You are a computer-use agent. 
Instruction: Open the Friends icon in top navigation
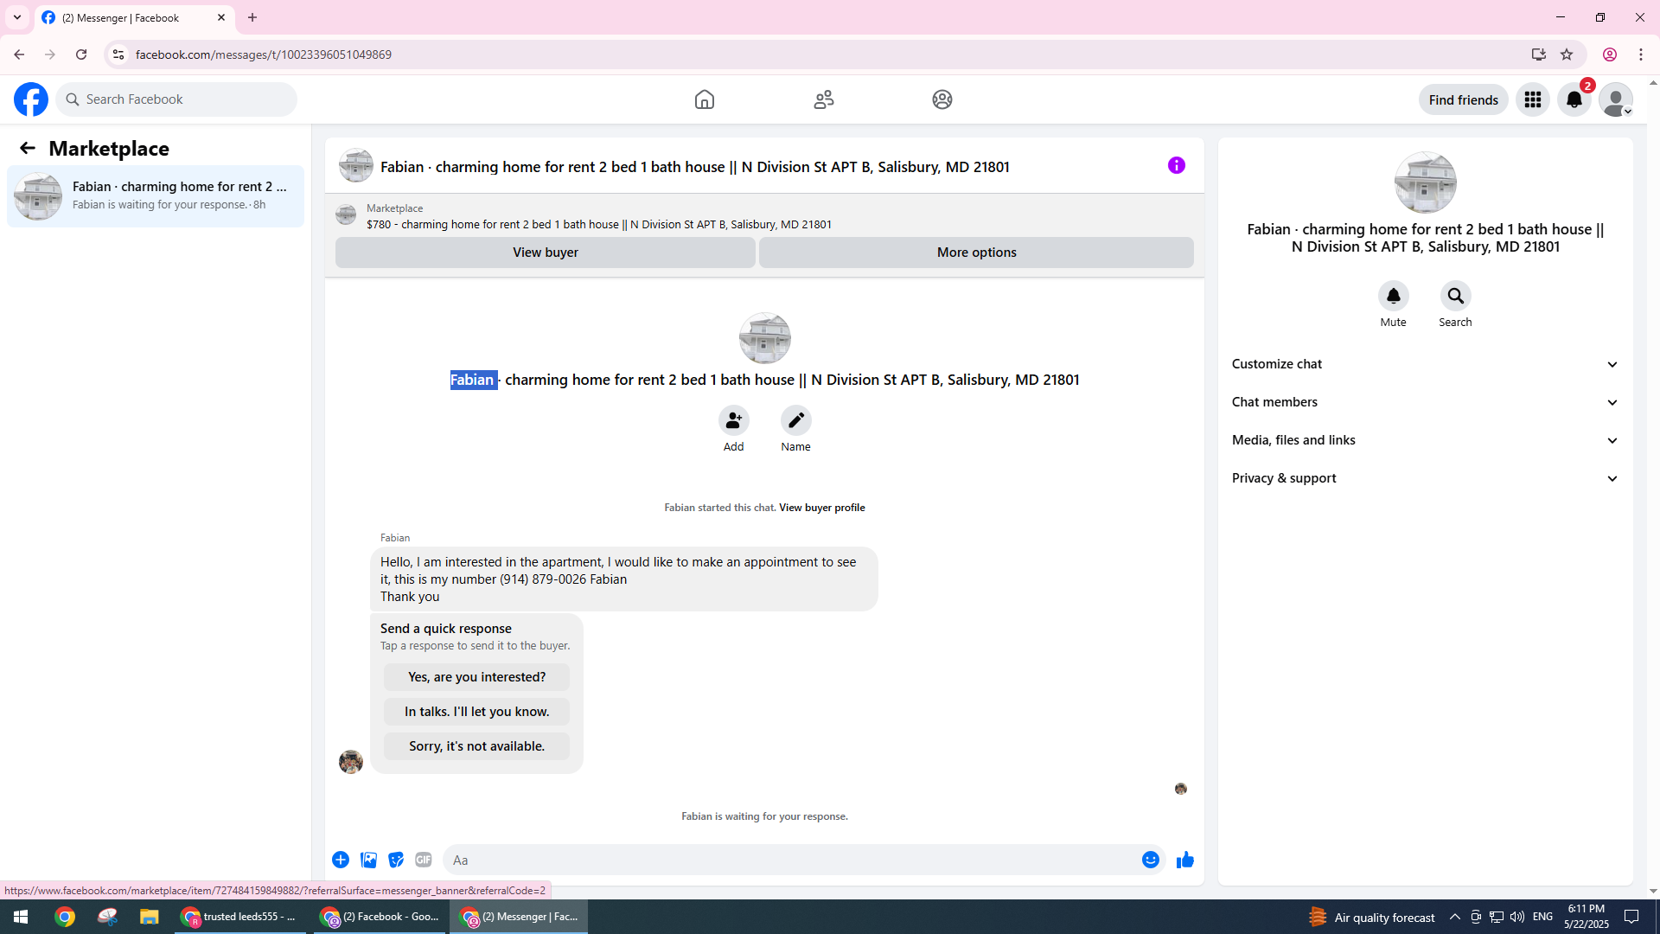(824, 99)
